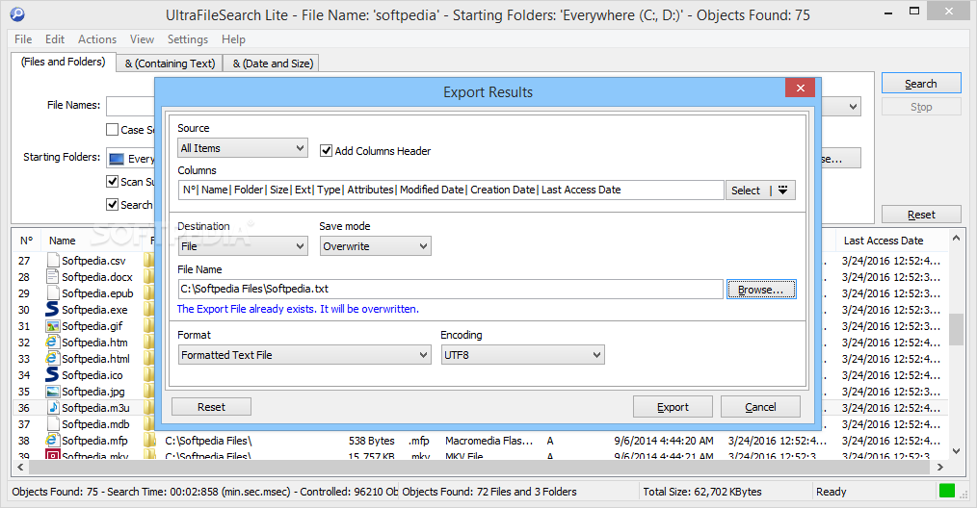Image resolution: width=977 pixels, height=508 pixels.
Task: Open the Actions menu
Action: [x=97, y=39]
